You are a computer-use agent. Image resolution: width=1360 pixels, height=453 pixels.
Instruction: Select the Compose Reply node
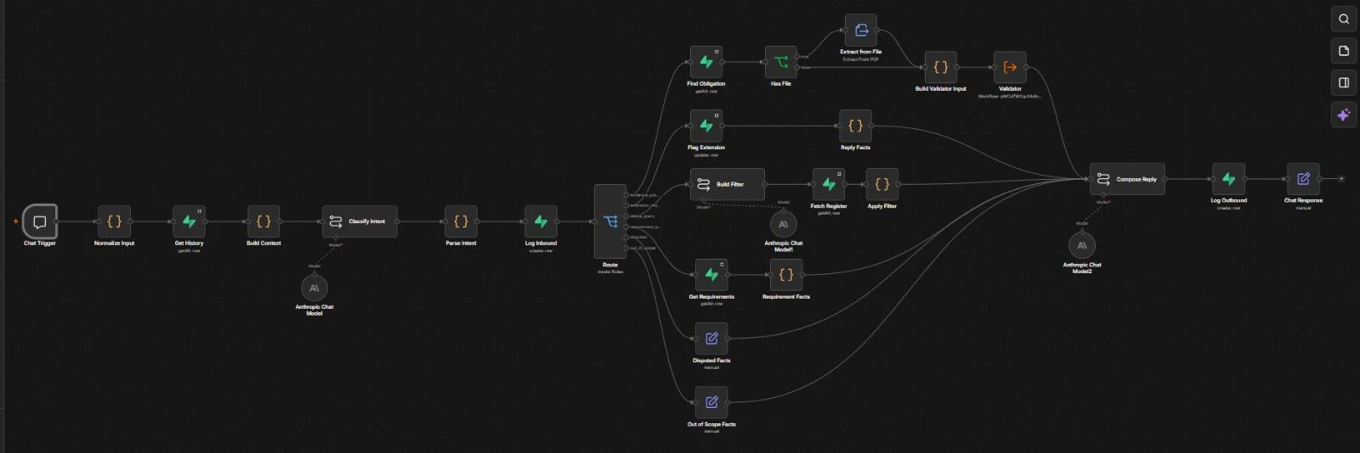[1127, 179]
